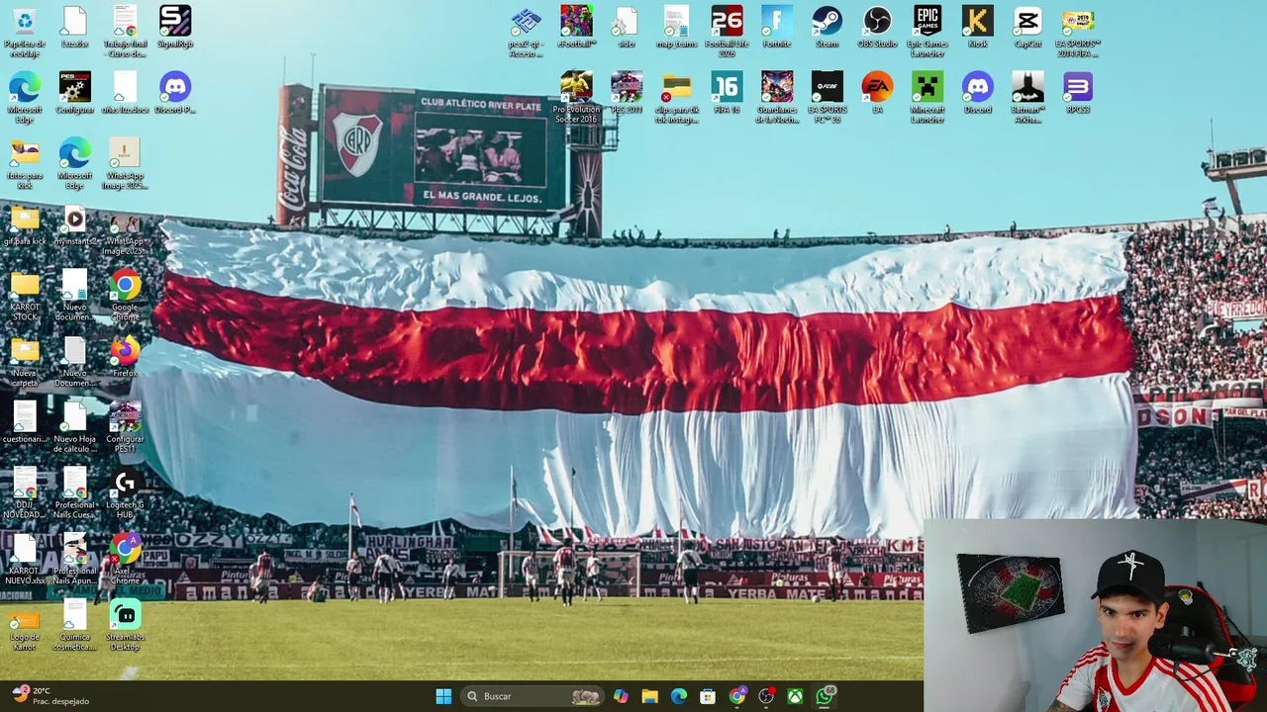1267x712 pixels.
Task: Open 'Professional Nails Apun...' file
Action: pos(74,559)
